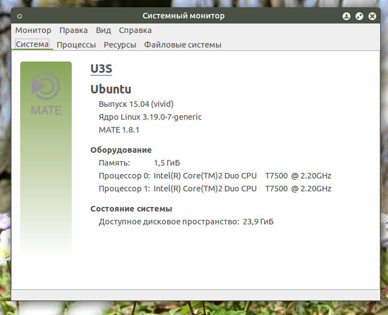The width and height of the screenshot is (388, 315).
Task: Minimize the Системный монитор window
Action: pyautogui.click(x=347, y=16)
